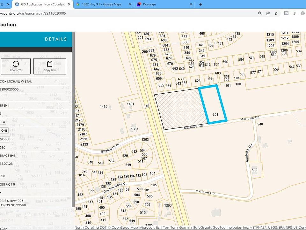Switch to the 1382 Hwy 9 E Google Maps tab
306x230 pixels.
pyautogui.click(x=101, y=4)
